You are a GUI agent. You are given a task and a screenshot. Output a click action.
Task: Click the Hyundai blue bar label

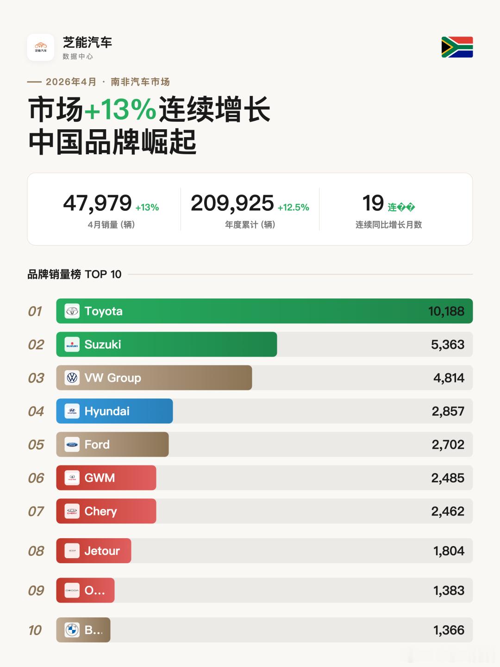107,411
